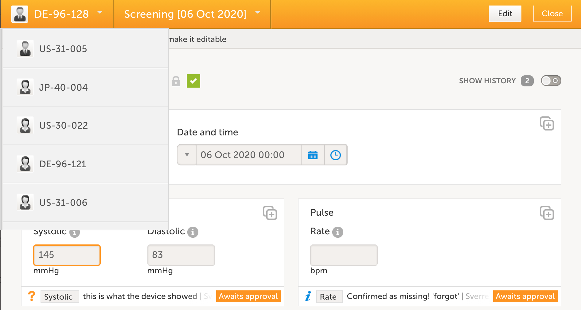Click the green checkmark checkbox
This screenshot has width=581, height=310.
point(193,81)
